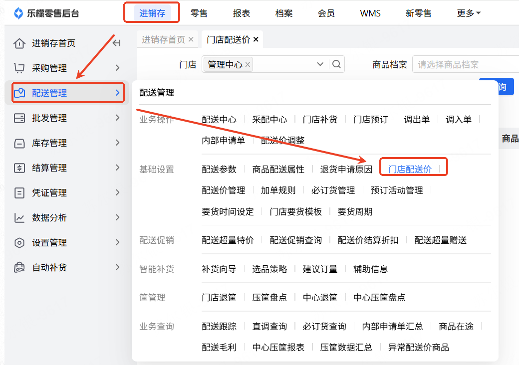This screenshot has width=519, height=365.
Task: Open 门店预订 link
Action: (x=371, y=119)
